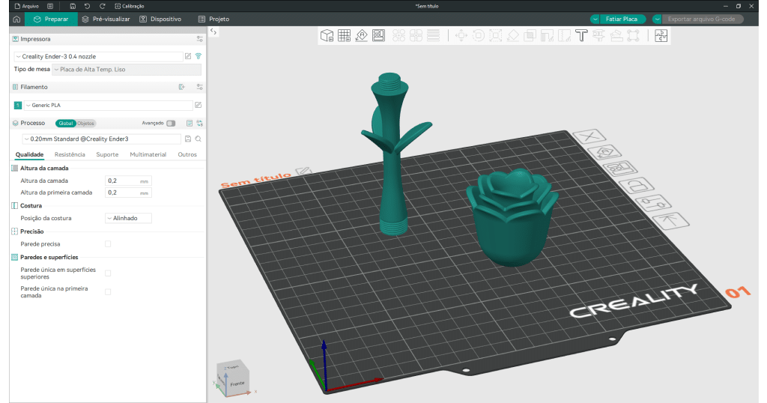Screen dimensions: 767x403
Task: Click the filament 1 color swatch
Action: (18, 105)
